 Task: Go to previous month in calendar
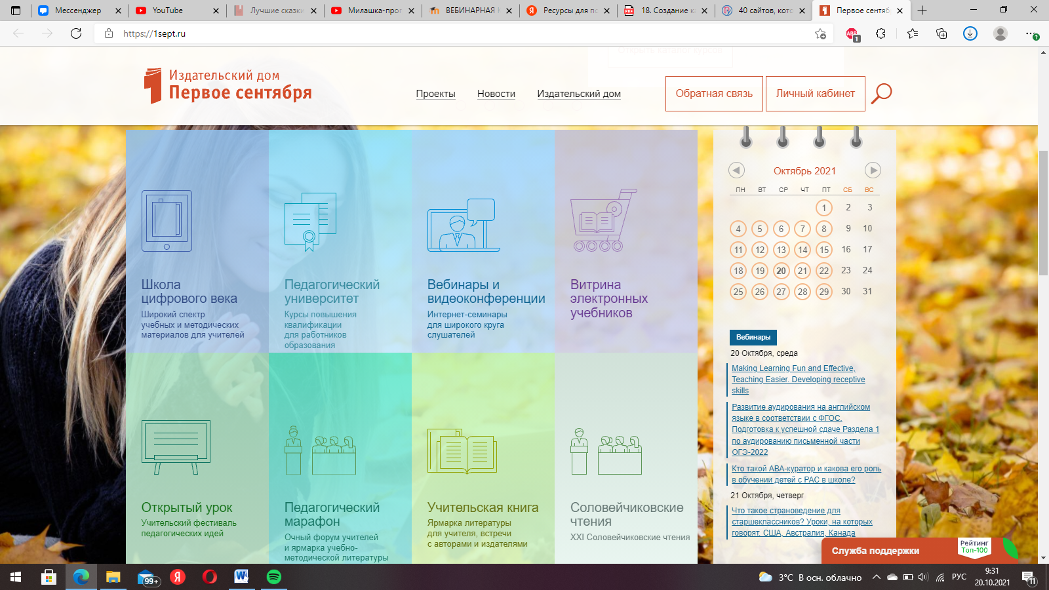click(x=736, y=170)
